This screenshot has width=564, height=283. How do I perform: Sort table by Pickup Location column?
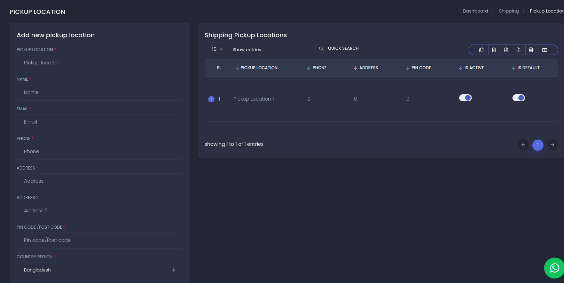click(x=256, y=68)
